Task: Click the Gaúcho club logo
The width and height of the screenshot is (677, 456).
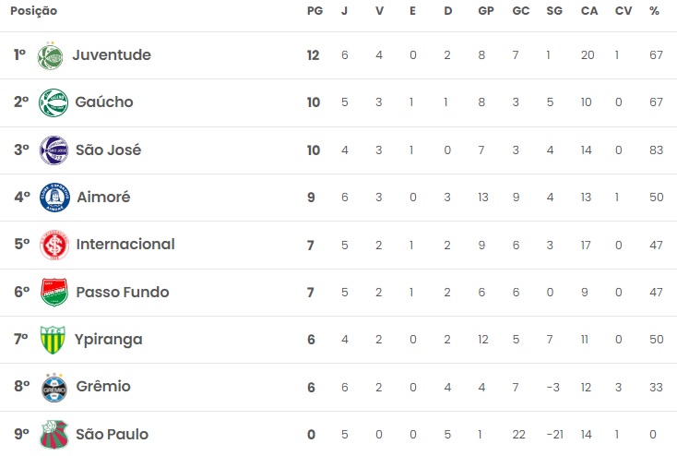Action: [53, 102]
